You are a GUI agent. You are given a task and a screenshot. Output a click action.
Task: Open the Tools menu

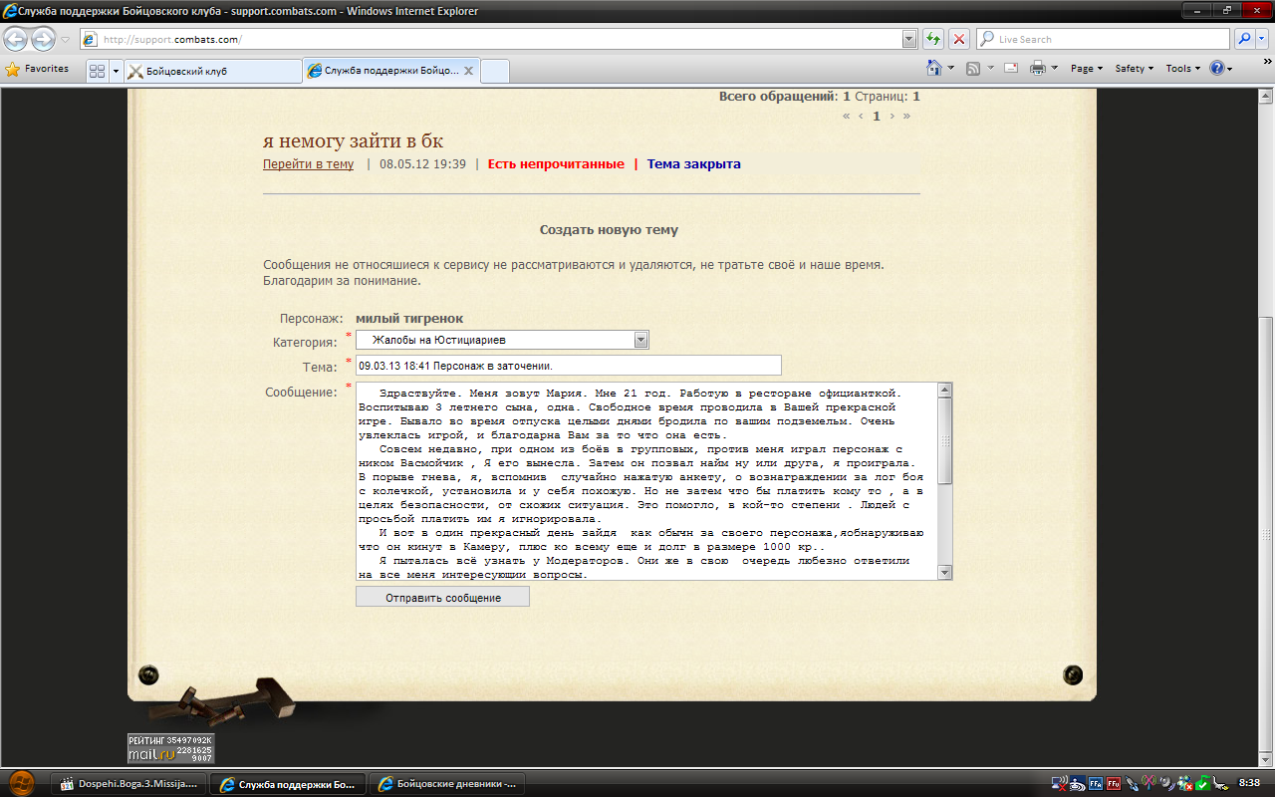(x=1183, y=69)
